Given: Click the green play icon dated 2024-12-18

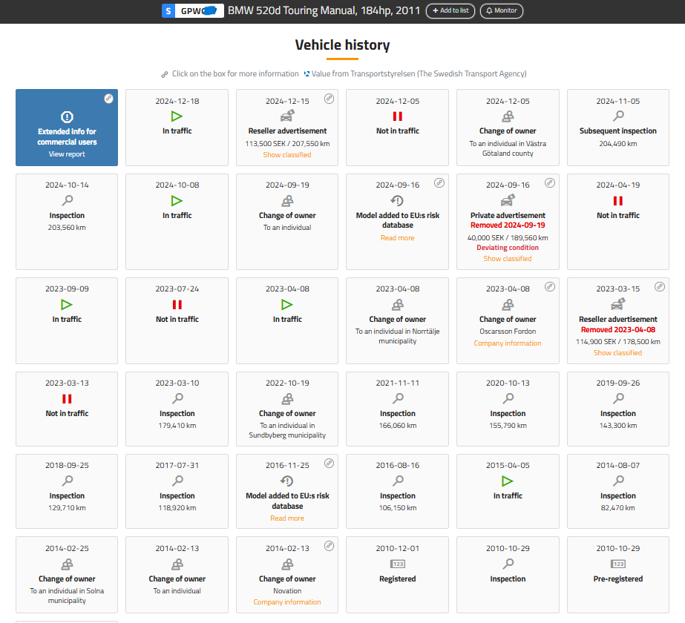Looking at the screenshot, I should [177, 116].
